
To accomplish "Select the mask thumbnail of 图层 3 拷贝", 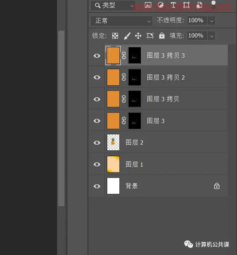I will pyautogui.click(x=135, y=99).
